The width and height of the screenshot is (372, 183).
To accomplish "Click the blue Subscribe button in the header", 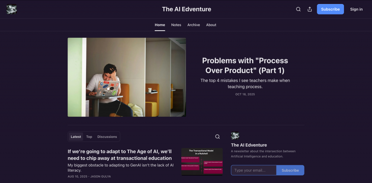I will pos(330,9).
